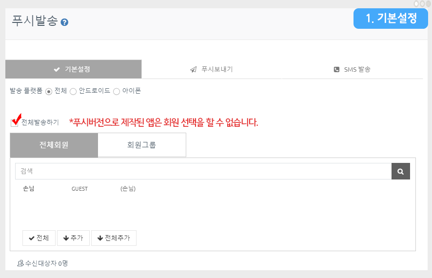The height and width of the screenshot is (278, 432).
Task: Click the search magnifier button
Action: [400, 171]
